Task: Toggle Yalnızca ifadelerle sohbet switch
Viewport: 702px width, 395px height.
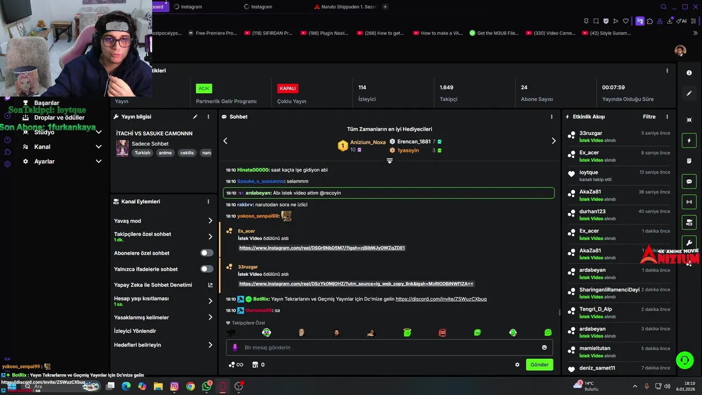Action: coord(207,269)
